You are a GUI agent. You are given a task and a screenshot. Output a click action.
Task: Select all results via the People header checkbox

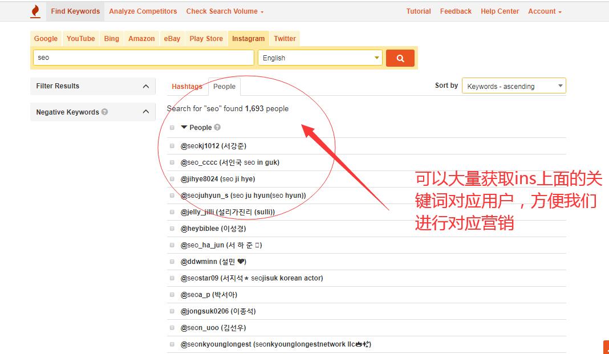(x=172, y=127)
